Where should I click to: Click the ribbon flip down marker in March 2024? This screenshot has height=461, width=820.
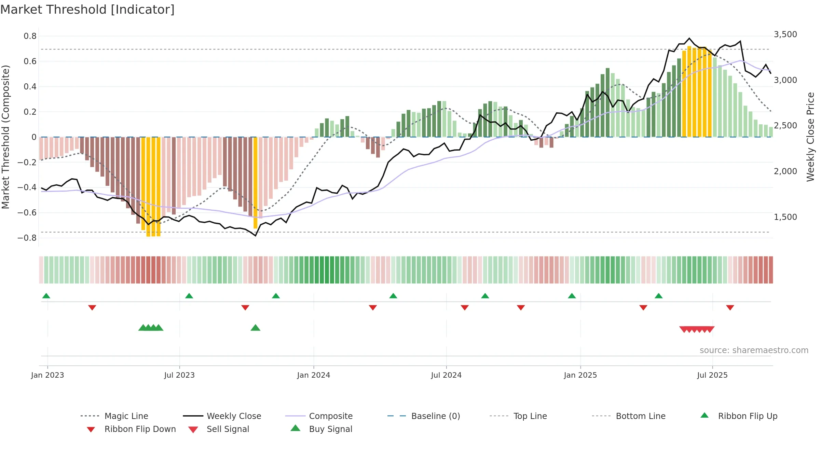click(x=373, y=308)
